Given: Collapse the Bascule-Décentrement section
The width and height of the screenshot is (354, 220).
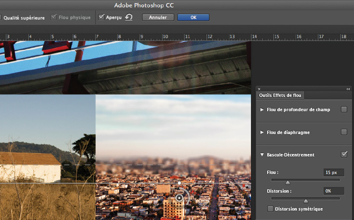Looking at the screenshot, I should click(x=262, y=155).
